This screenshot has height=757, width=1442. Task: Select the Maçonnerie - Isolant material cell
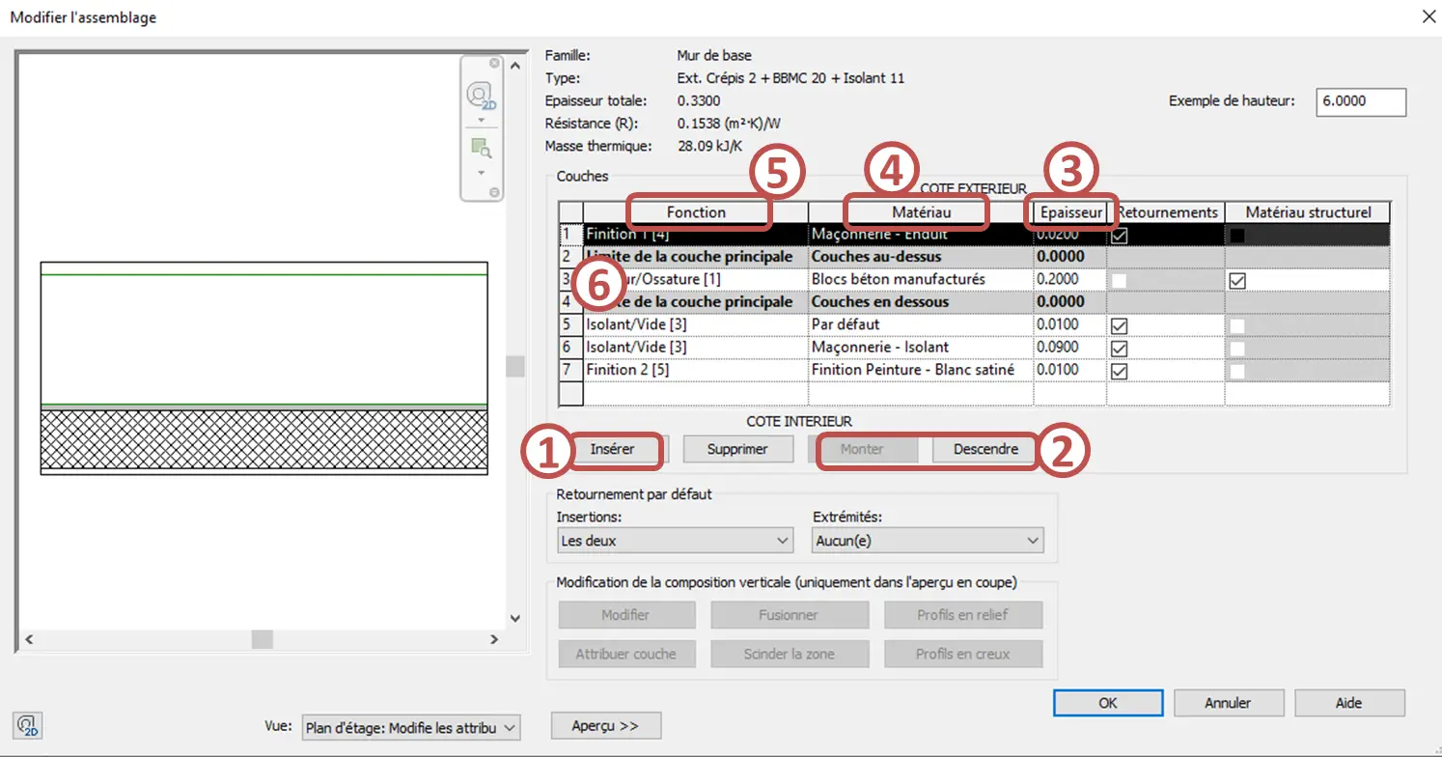(921, 348)
